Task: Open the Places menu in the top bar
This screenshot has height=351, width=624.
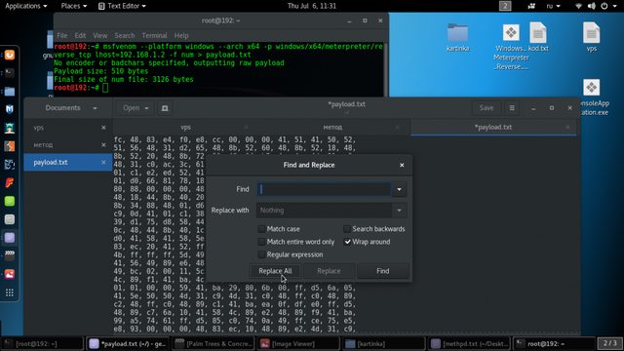Action: coord(74,6)
